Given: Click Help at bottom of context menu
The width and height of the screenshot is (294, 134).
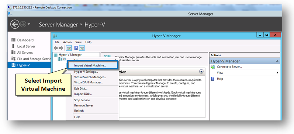Looking at the screenshot, I should click(x=93, y=117).
